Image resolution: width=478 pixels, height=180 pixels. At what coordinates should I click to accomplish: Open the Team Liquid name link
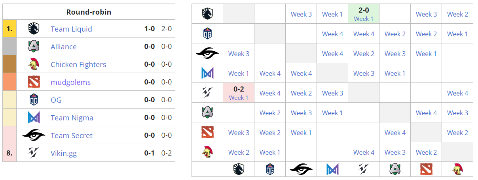71,29
